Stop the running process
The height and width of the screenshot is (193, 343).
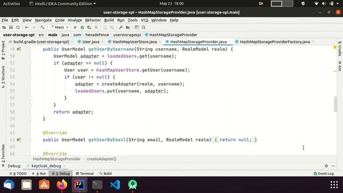coord(96,27)
